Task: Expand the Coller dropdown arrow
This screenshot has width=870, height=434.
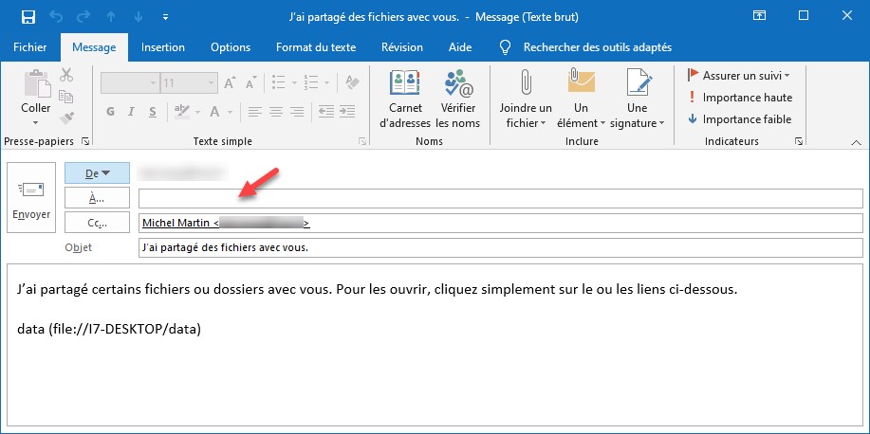Action: point(36,122)
